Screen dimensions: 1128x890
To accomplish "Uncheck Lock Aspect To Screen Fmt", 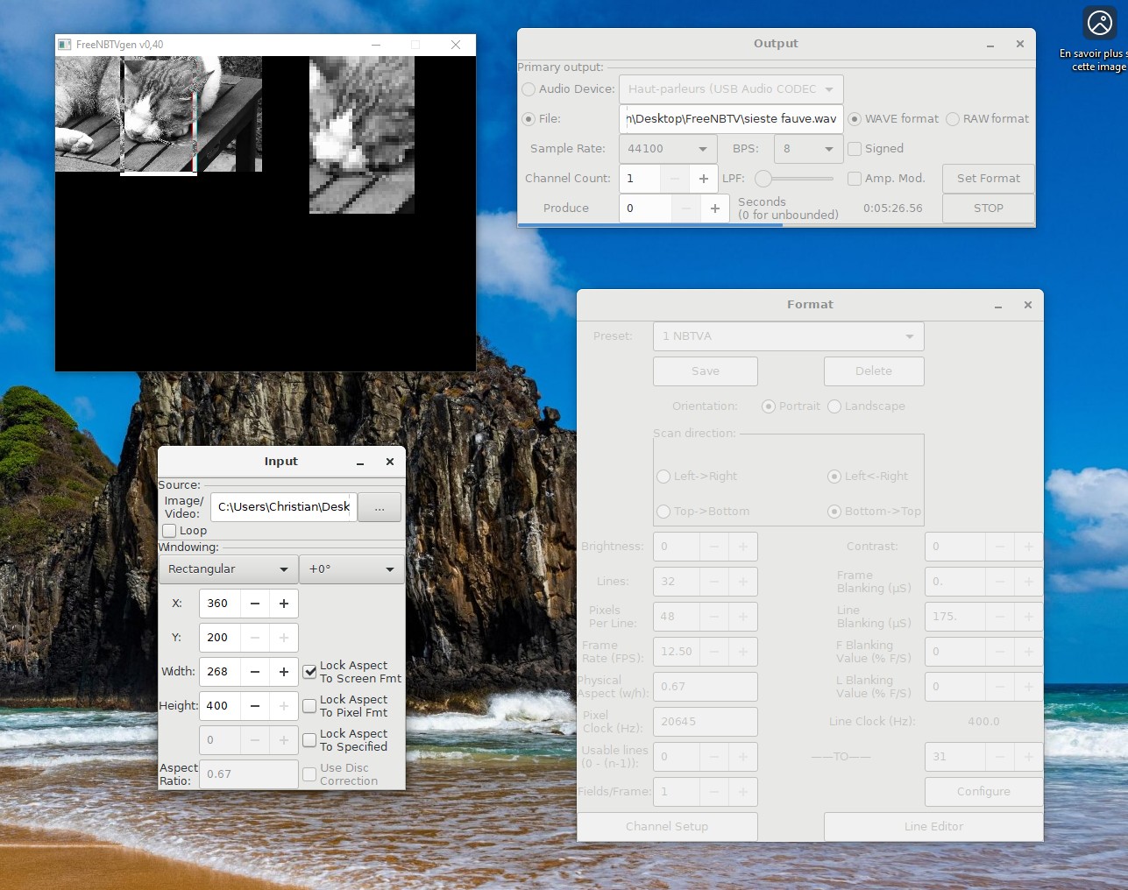I will tap(309, 672).
